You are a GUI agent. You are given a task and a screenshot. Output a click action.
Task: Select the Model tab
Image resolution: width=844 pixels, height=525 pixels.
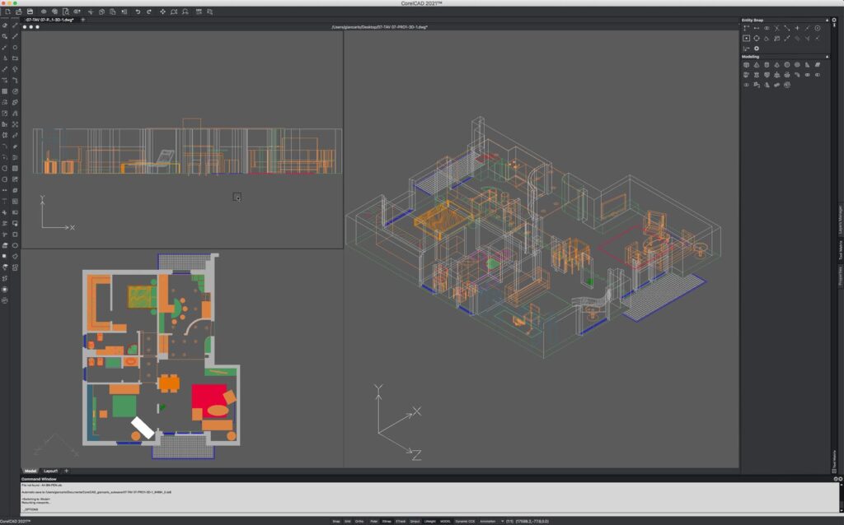(x=30, y=471)
